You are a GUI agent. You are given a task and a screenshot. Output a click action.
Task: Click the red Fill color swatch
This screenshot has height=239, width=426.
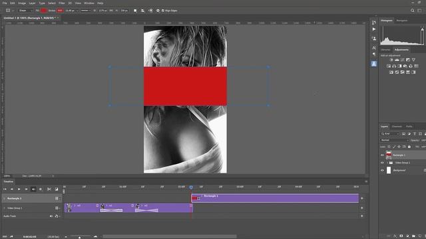(43, 11)
